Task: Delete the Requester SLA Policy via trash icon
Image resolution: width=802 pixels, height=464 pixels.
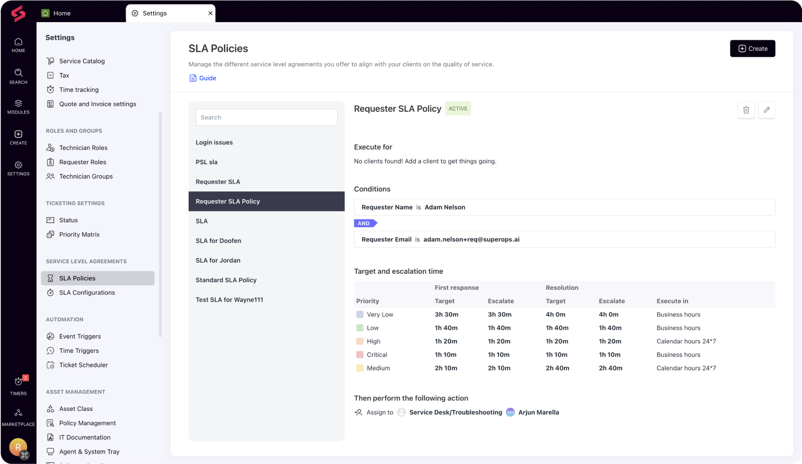Action: (746, 110)
